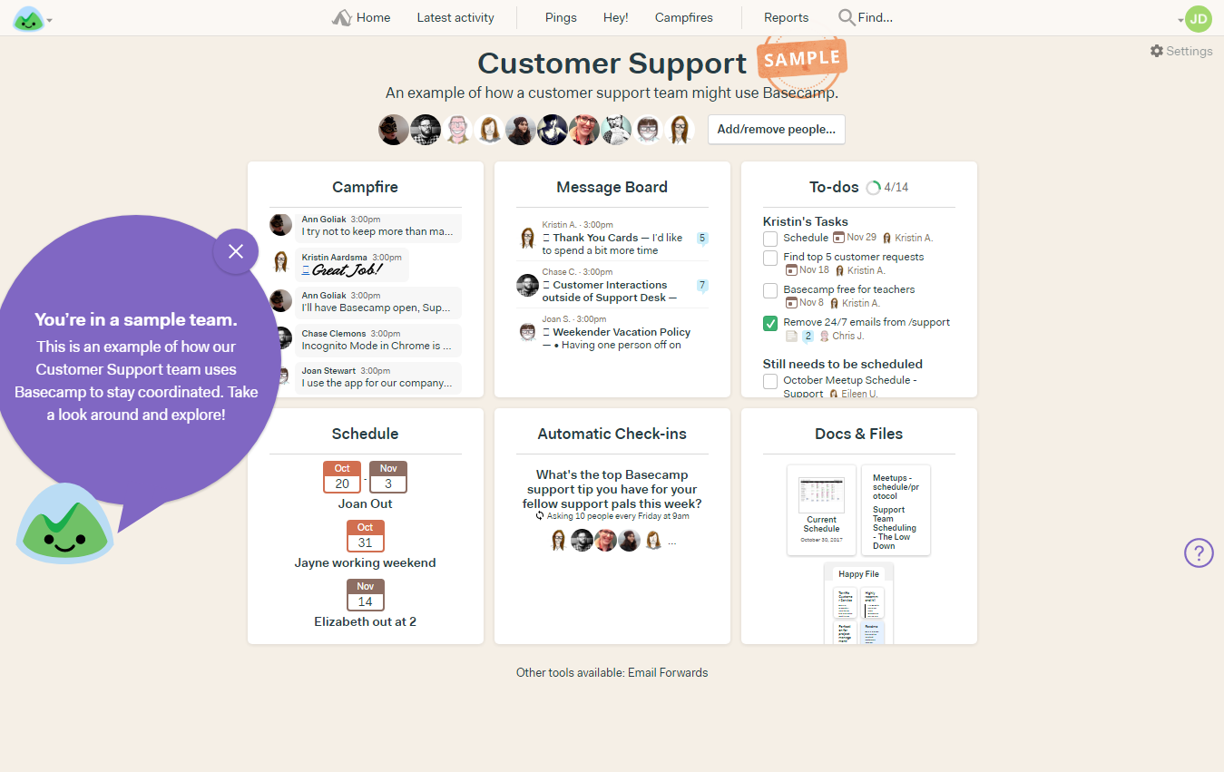1224x772 pixels.
Task: Click the Oct 20 calendar icon
Action: pos(342,477)
